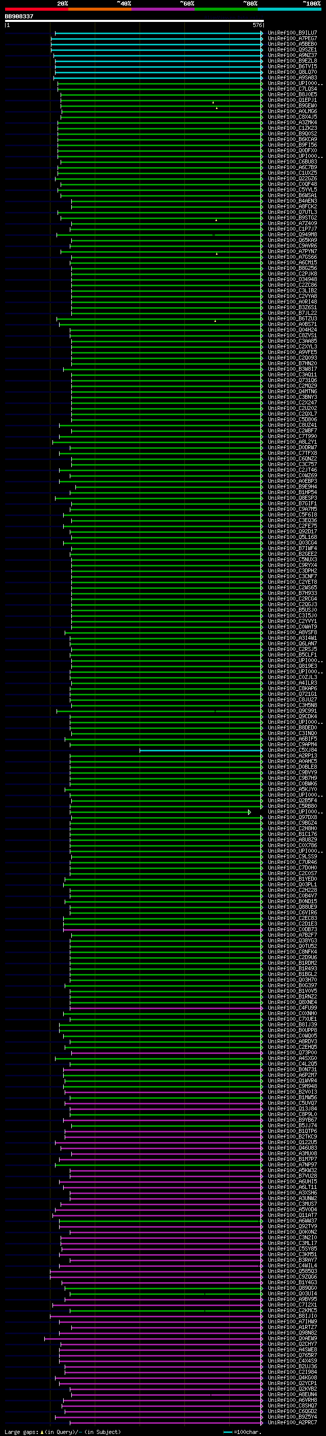Screen dimensions: 326x1436
Task: Select label UniRef100_C8JU27
Action: (292, 699)
